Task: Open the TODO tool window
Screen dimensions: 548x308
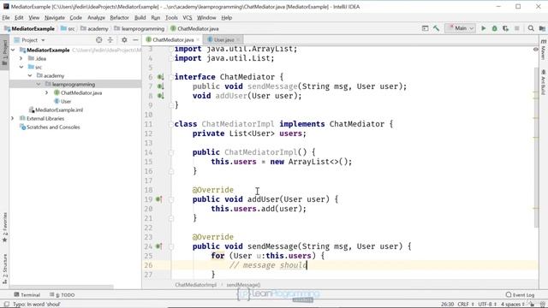Action: point(63,294)
